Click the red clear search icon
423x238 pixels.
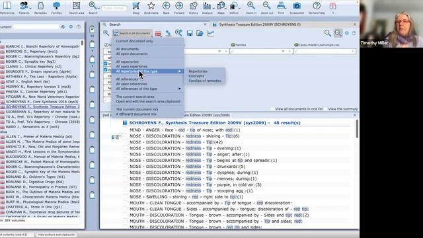[158, 34]
